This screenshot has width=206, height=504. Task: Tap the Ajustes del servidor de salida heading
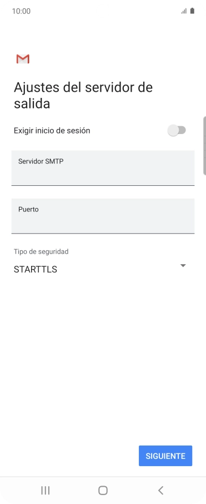(83, 96)
